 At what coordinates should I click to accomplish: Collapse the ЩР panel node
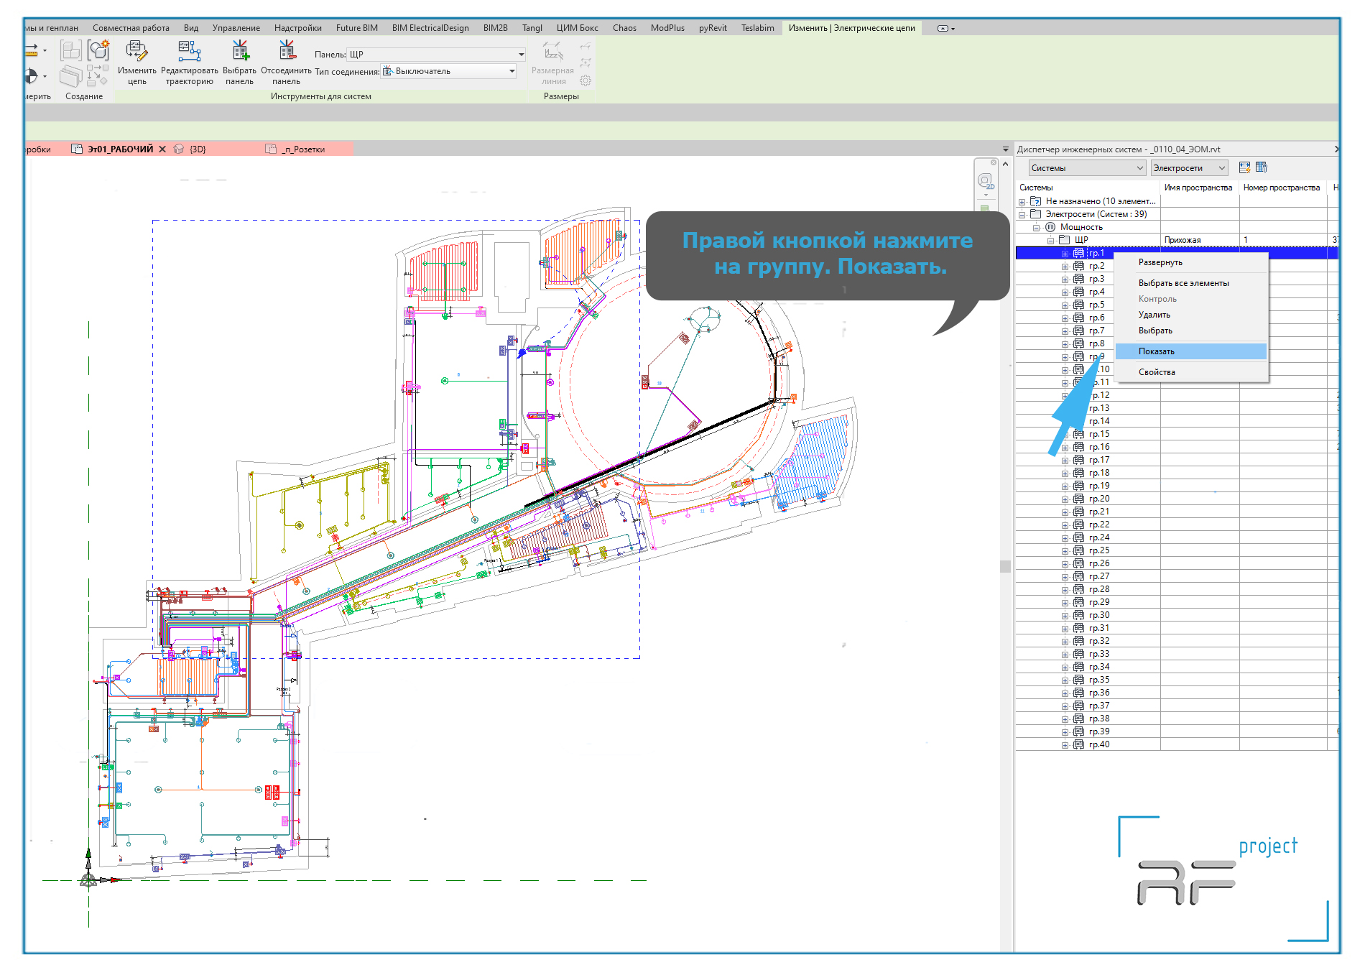pyautogui.click(x=1051, y=241)
